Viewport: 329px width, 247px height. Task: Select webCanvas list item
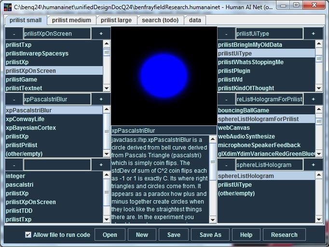click(266, 128)
